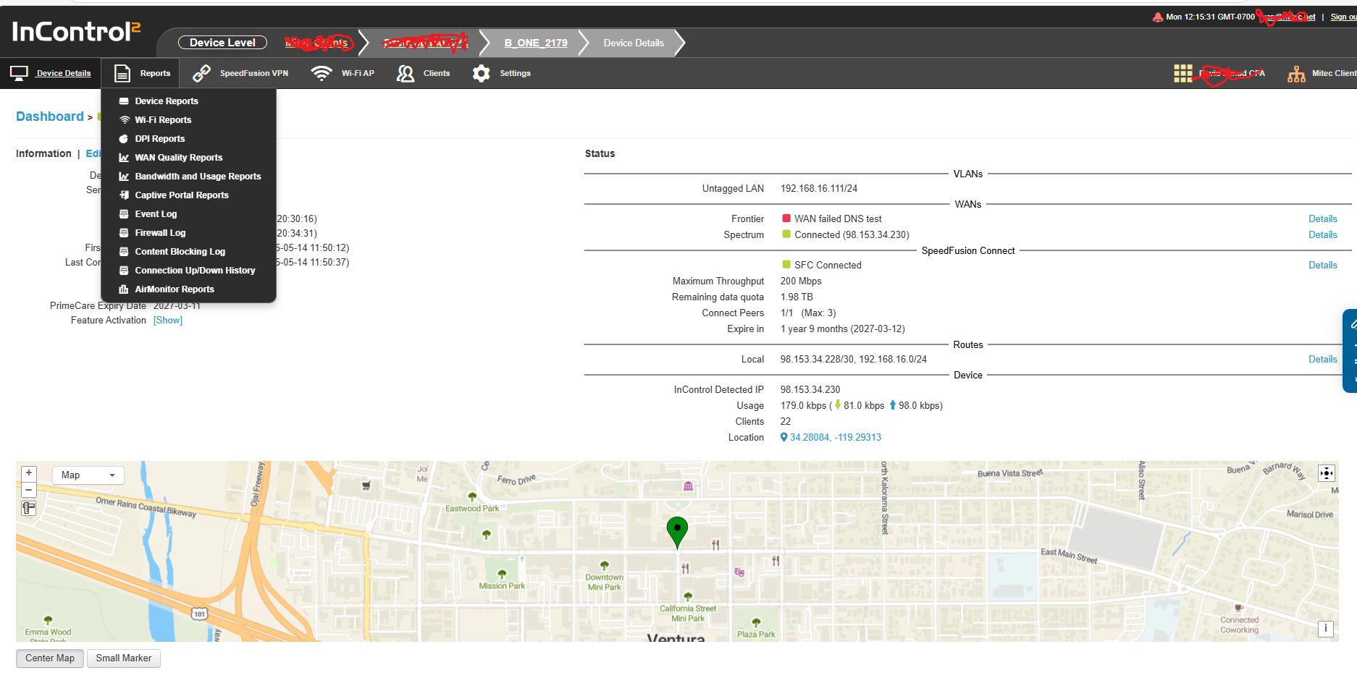Open the Wi-Fi AP section icon
Viewport: 1357px width, 678px height.
(x=321, y=73)
